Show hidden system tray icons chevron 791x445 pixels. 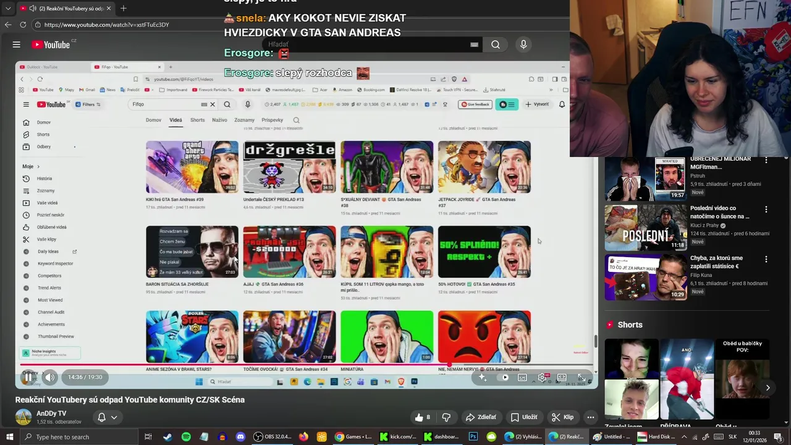(684, 437)
